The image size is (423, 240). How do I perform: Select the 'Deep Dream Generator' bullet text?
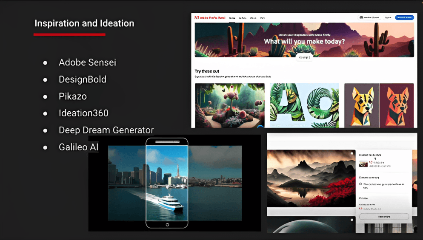point(106,130)
